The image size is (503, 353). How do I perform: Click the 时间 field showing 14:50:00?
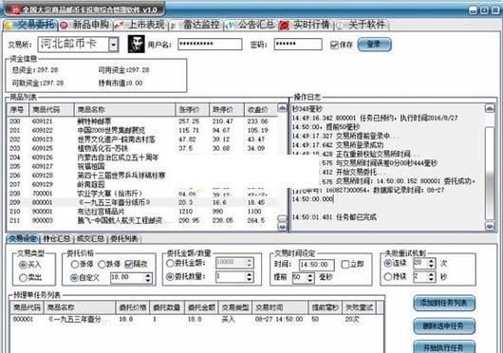click(x=317, y=265)
